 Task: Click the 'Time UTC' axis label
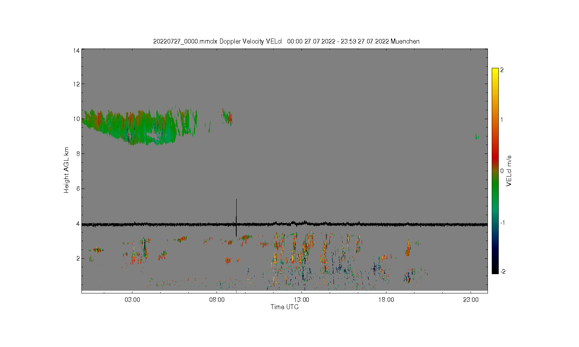click(284, 307)
